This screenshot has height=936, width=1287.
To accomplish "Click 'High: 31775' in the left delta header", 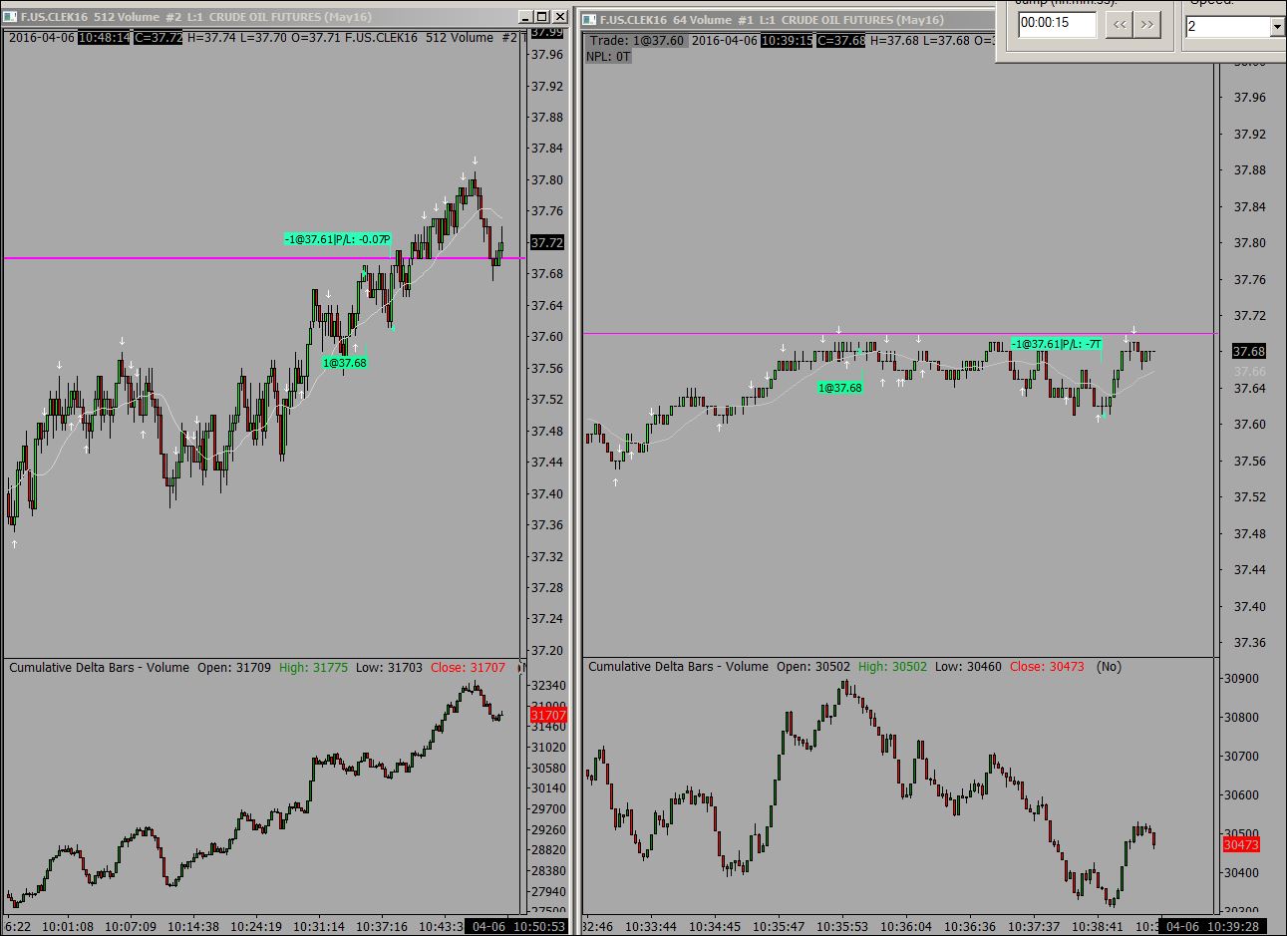I will pyautogui.click(x=314, y=668).
